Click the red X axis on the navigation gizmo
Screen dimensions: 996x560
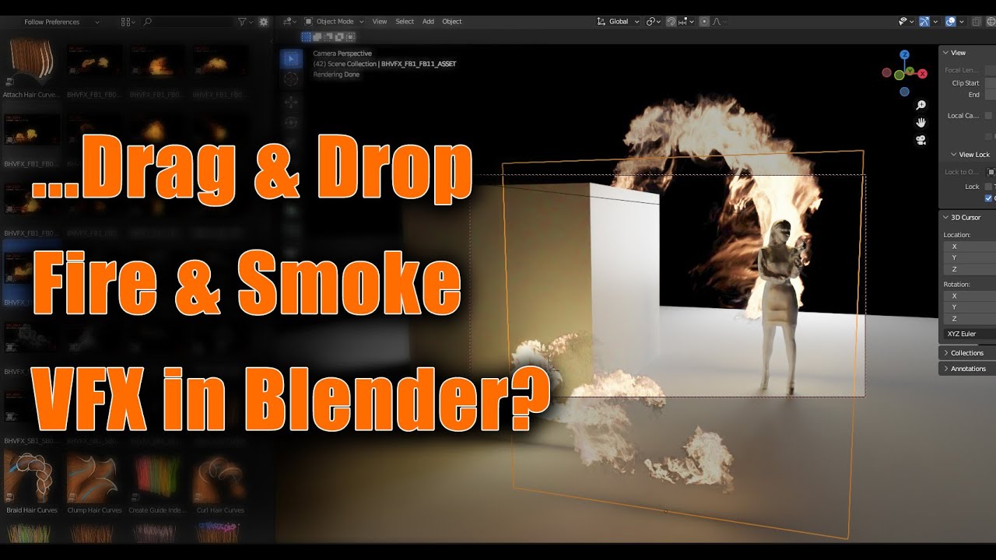click(x=922, y=74)
